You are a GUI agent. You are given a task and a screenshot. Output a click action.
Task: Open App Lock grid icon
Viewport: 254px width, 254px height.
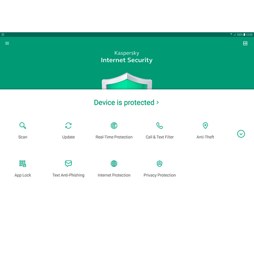click(23, 164)
